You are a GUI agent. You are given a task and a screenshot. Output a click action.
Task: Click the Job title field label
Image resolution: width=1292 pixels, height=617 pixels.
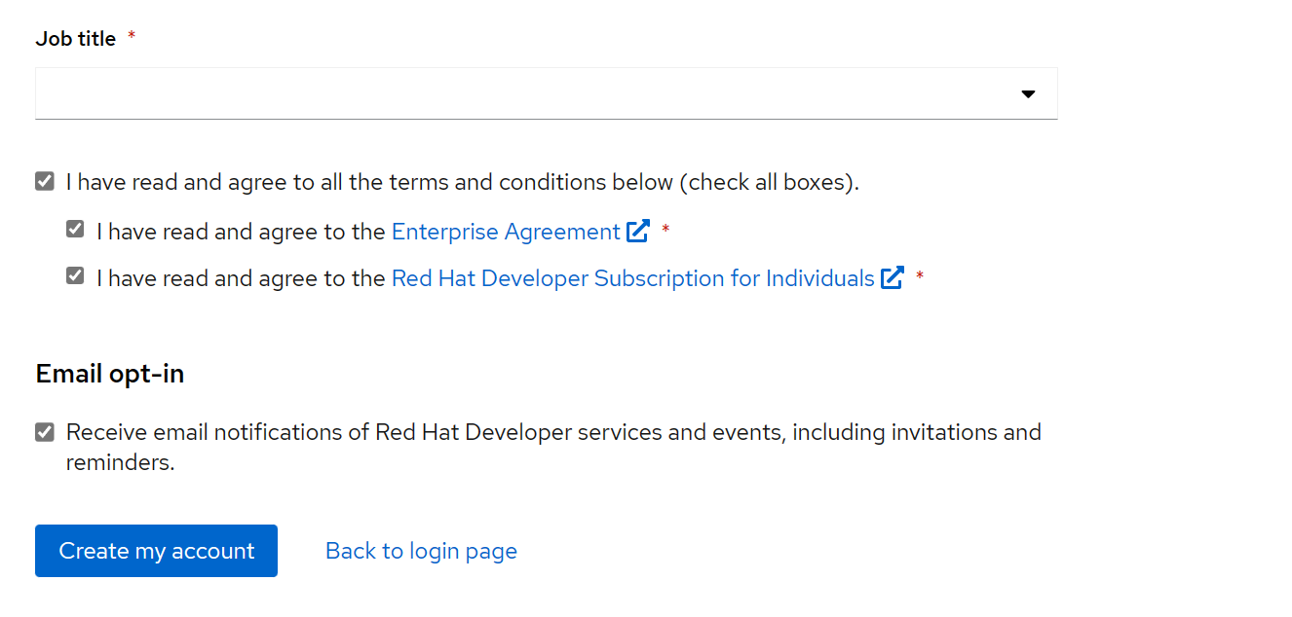point(76,39)
